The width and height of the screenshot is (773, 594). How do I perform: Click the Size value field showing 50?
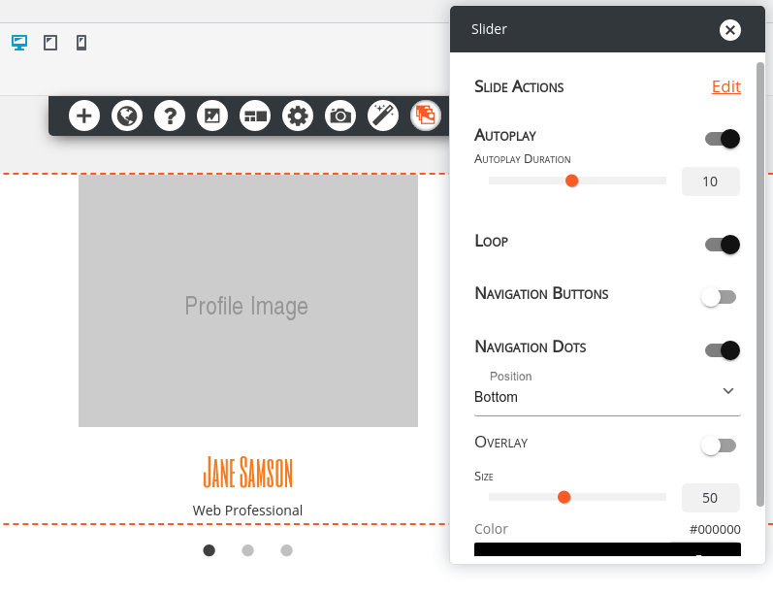(x=710, y=498)
